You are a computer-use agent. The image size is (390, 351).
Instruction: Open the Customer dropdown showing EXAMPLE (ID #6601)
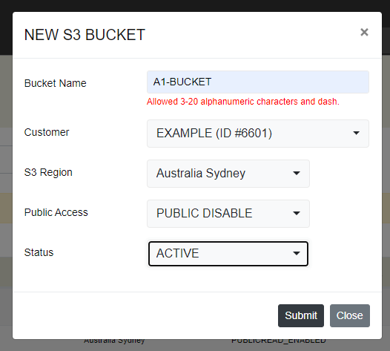pyautogui.click(x=258, y=134)
